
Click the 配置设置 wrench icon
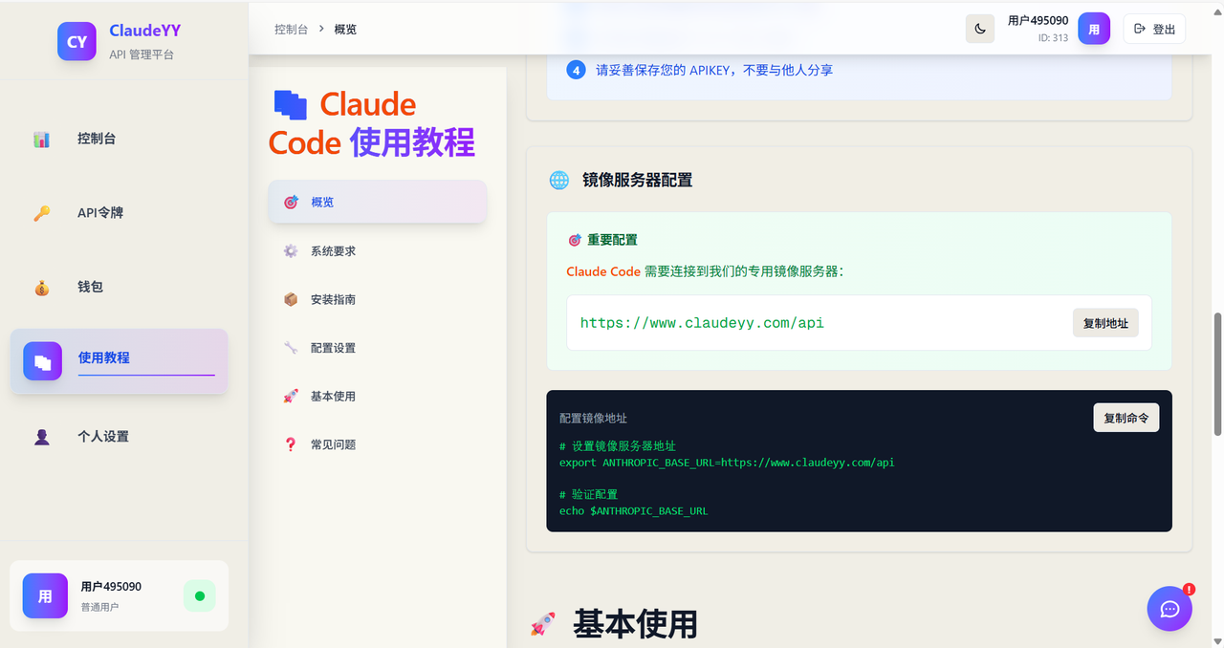click(291, 348)
